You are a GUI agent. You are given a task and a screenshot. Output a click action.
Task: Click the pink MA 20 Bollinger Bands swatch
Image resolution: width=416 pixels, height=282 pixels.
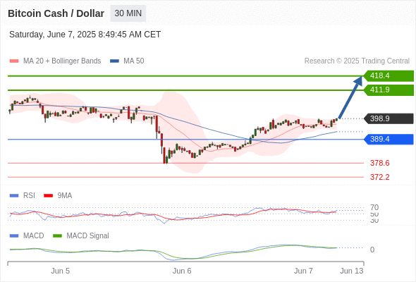tap(14, 61)
